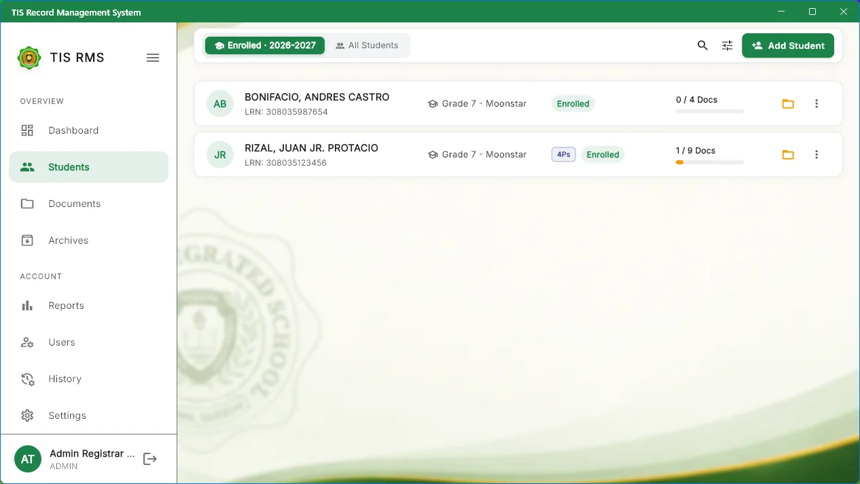The image size is (860, 484).
Task: Open more options for Bonifacio, Andres Castro
Action: [817, 104]
